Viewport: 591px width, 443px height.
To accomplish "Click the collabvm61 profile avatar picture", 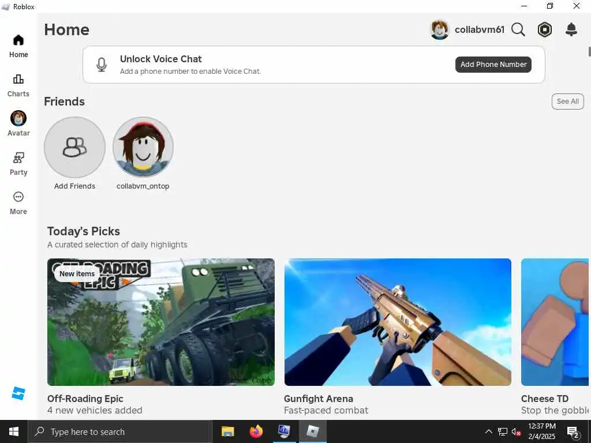I will click(x=439, y=29).
